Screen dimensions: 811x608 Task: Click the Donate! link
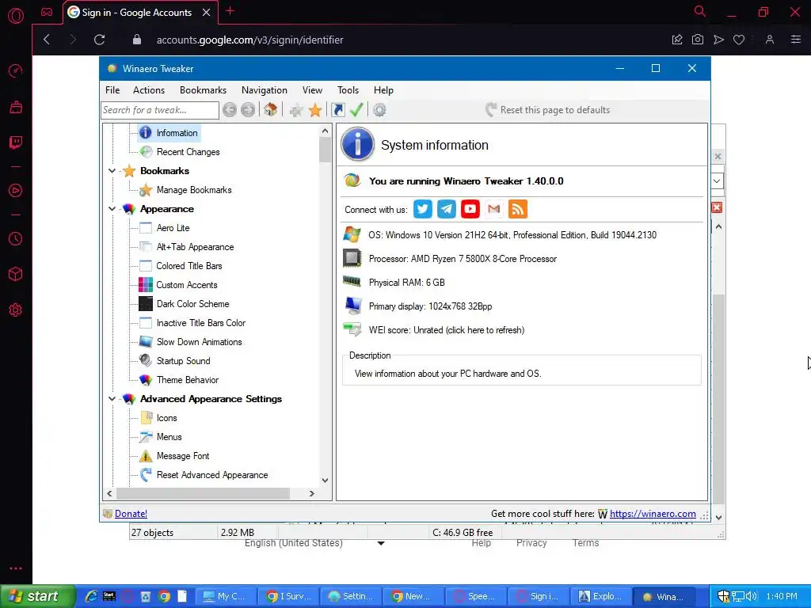point(131,513)
